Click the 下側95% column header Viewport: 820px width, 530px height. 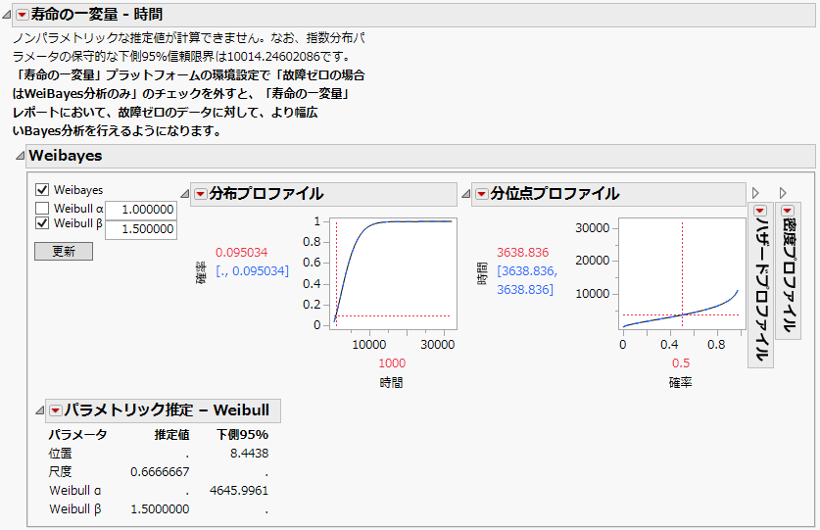coord(243,435)
